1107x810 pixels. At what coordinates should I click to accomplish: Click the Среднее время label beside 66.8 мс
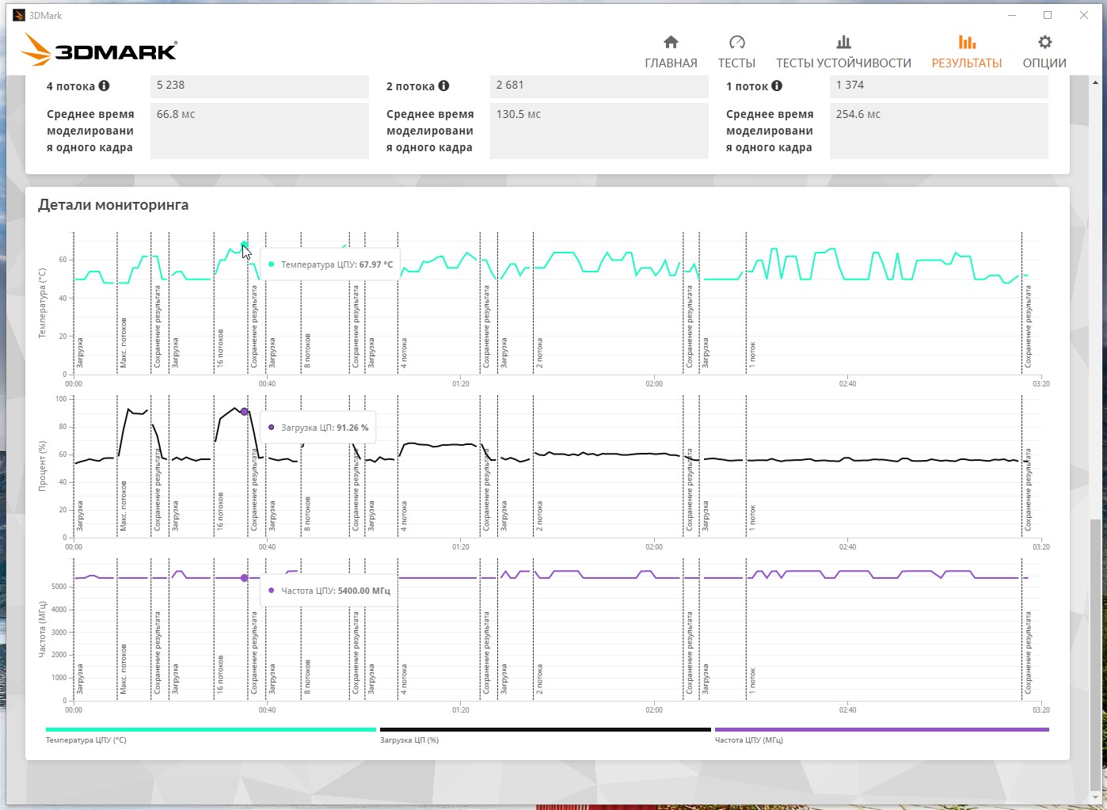[90, 131]
